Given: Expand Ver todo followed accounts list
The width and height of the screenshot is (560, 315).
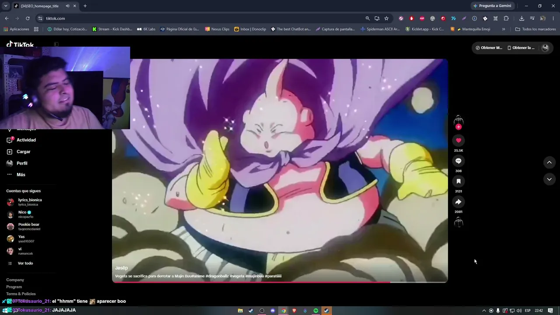Looking at the screenshot, I should pos(25,263).
